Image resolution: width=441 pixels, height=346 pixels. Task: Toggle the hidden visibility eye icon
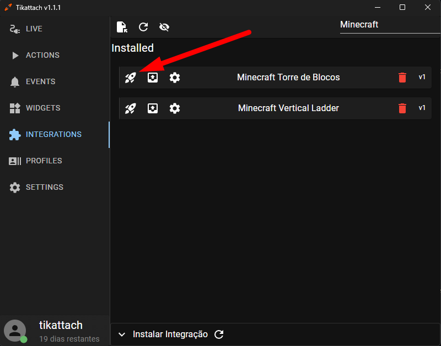pyautogui.click(x=164, y=27)
